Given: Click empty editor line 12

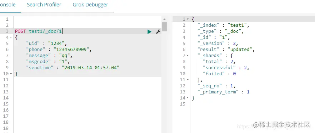Looking at the screenshot, I should (87, 86).
